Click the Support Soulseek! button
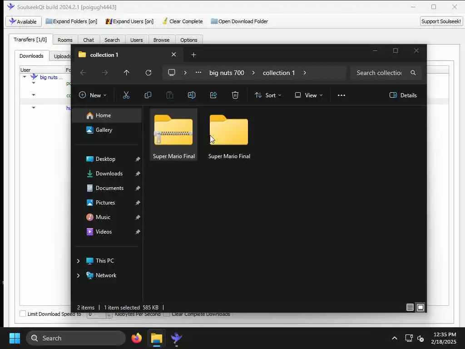Screen dimensions: 465x349 pos(441,21)
